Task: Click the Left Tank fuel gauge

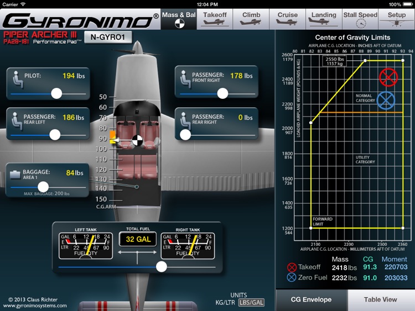Action: (86, 246)
